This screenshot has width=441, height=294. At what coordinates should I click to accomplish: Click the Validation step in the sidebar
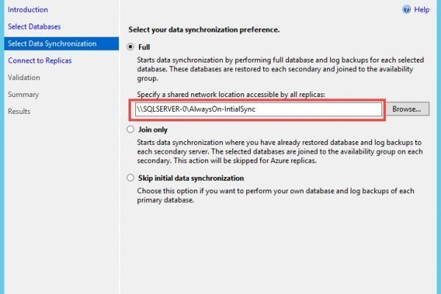(24, 77)
